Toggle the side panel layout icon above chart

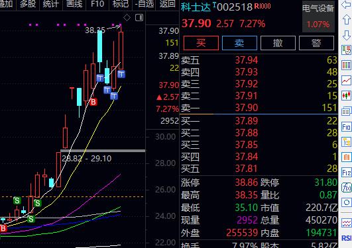pos(139,17)
